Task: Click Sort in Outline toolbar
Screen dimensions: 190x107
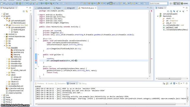Action: pos(171,11)
